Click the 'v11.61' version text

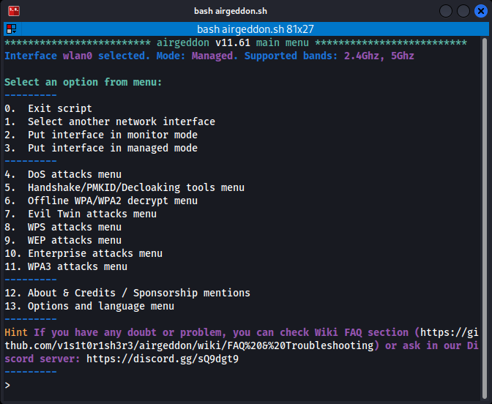pyautogui.click(x=233, y=42)
